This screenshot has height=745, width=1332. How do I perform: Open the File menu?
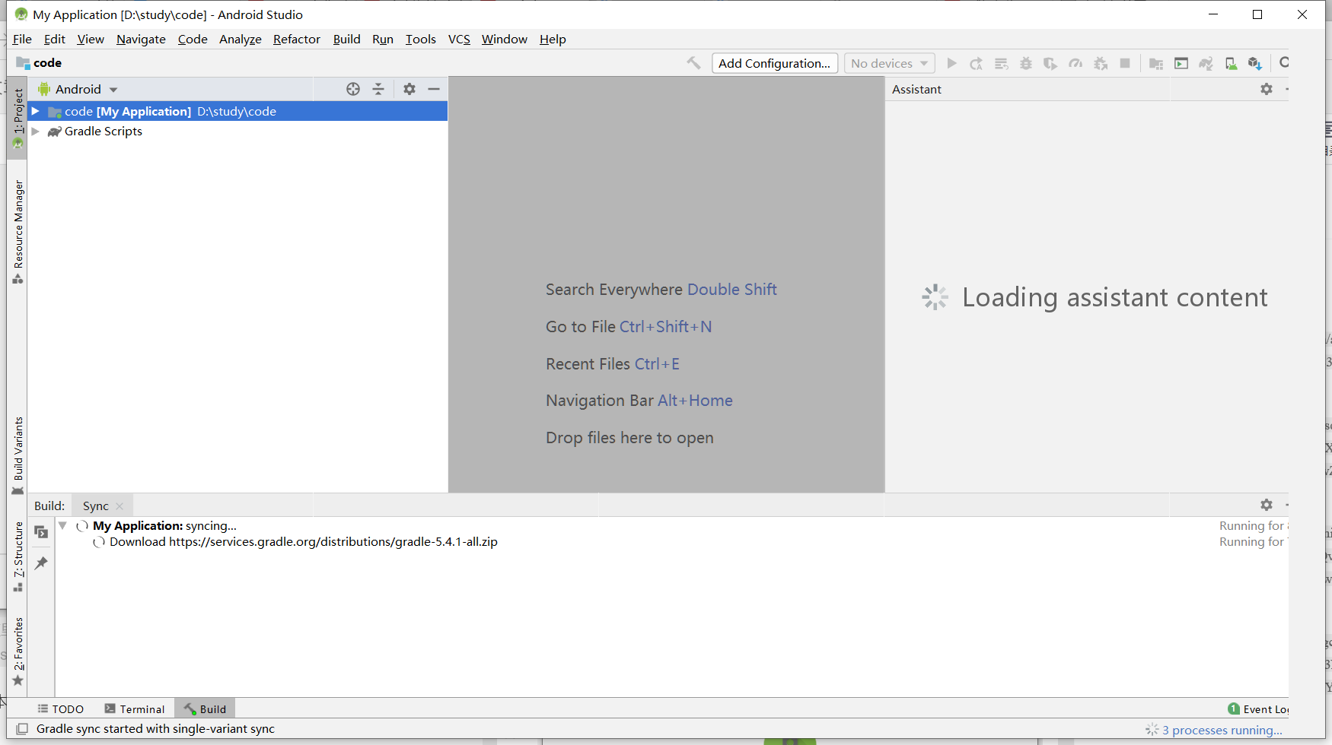22,40
